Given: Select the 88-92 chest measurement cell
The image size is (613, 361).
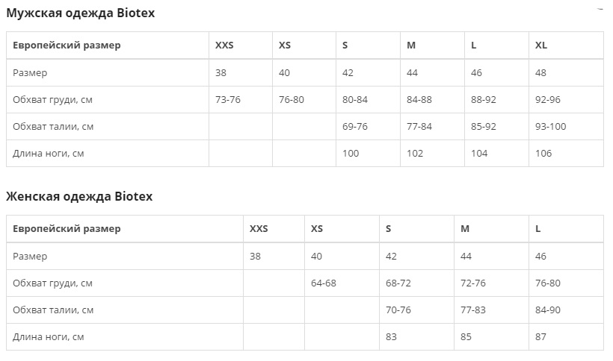Looking at the screenshot, I should click(484, 100).
